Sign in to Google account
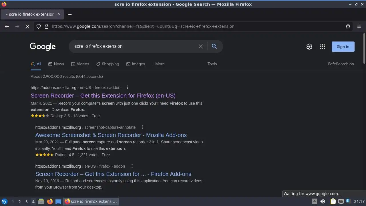The image size is (366, 206). pos(343,47)
